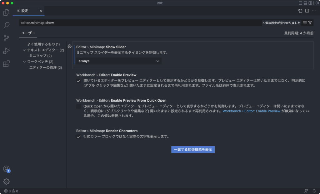Image resolution: width=320 pixels, height=194 pixels.
Task: Click inside the settings search field
Action: click(137, 23)
